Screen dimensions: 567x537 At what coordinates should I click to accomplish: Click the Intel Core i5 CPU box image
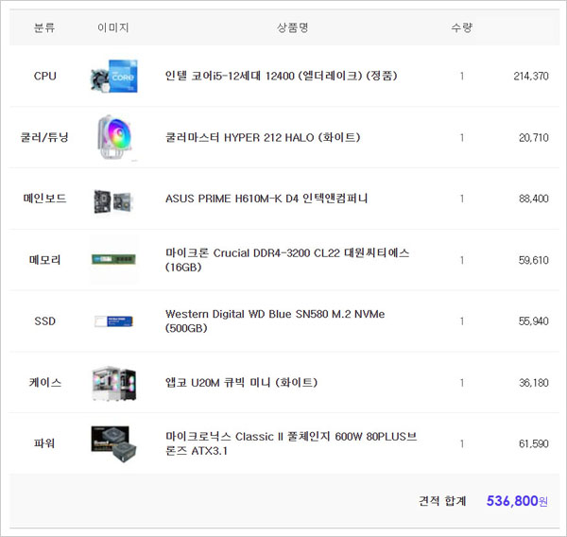(113, 77)
